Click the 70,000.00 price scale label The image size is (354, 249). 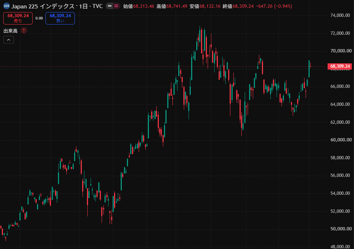pos(341,51)
